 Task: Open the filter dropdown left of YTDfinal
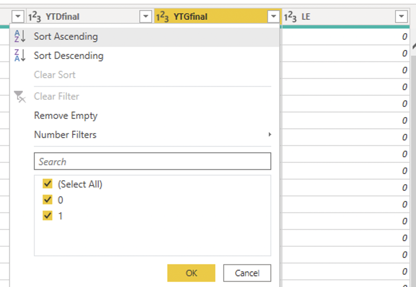18,16
